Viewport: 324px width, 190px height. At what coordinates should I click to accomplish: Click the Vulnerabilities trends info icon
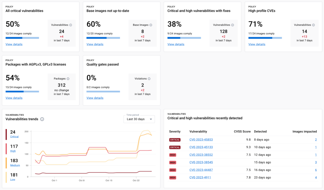click(x=42, y=119)
